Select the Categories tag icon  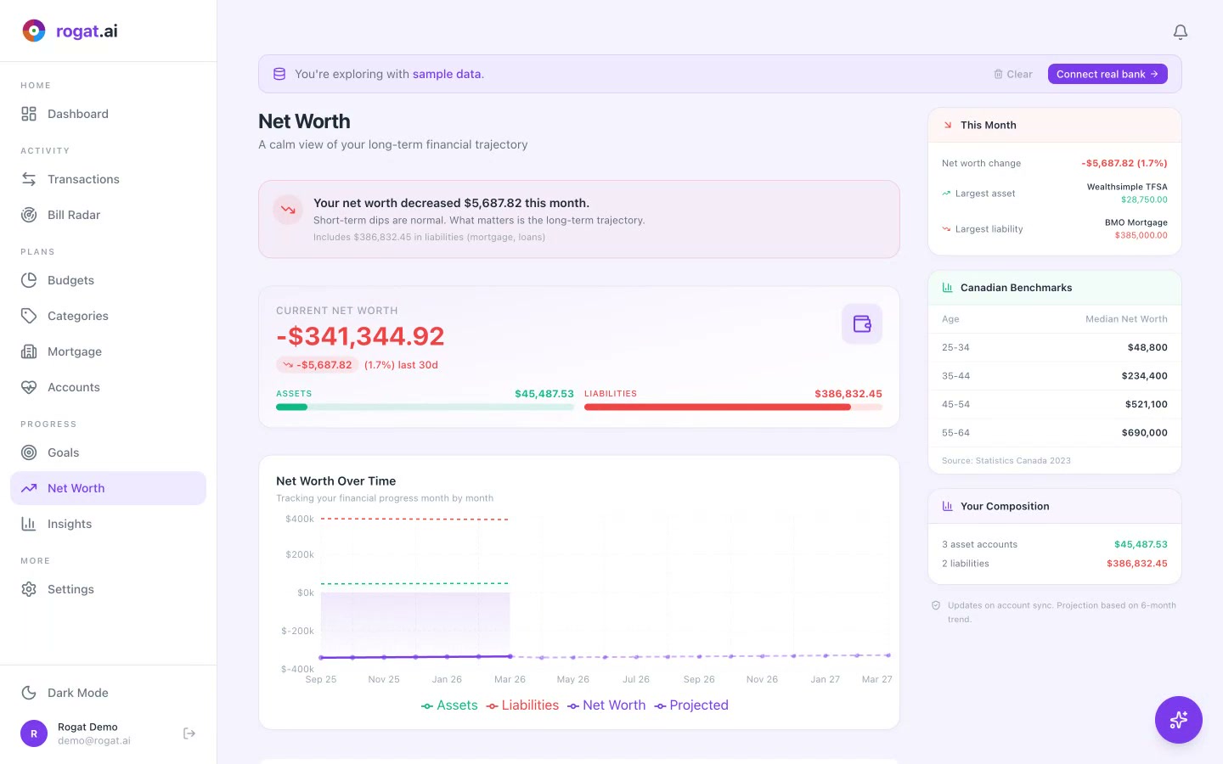[x=29, y=316]
